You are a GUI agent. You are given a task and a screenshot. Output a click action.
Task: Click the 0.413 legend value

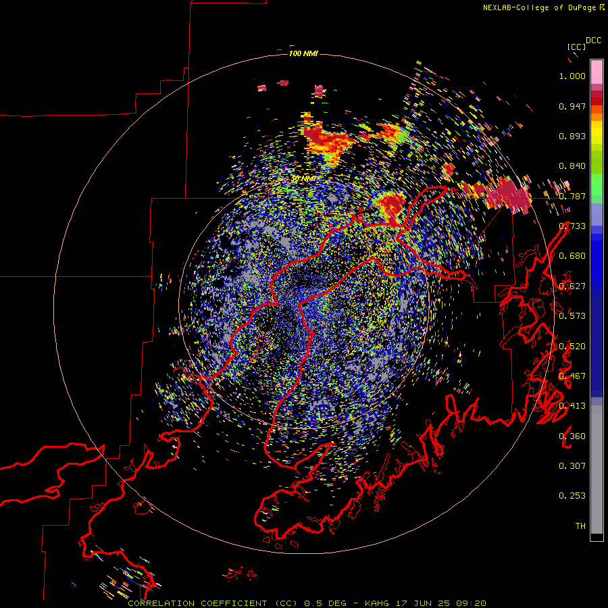[572, 406]
